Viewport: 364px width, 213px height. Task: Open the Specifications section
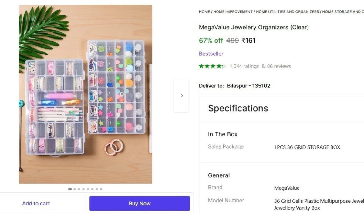238,108
